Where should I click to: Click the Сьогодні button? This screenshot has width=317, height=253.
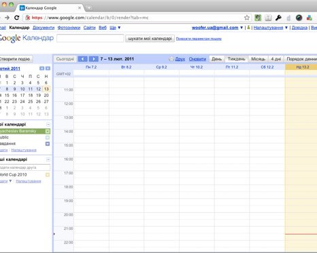(65, 59)
